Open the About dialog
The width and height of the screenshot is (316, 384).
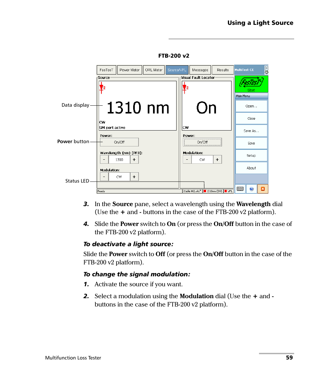(251, 168)
